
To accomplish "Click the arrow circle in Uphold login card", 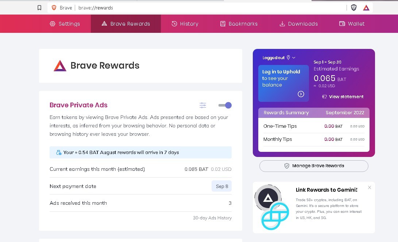I will click(x=301, y=94).
